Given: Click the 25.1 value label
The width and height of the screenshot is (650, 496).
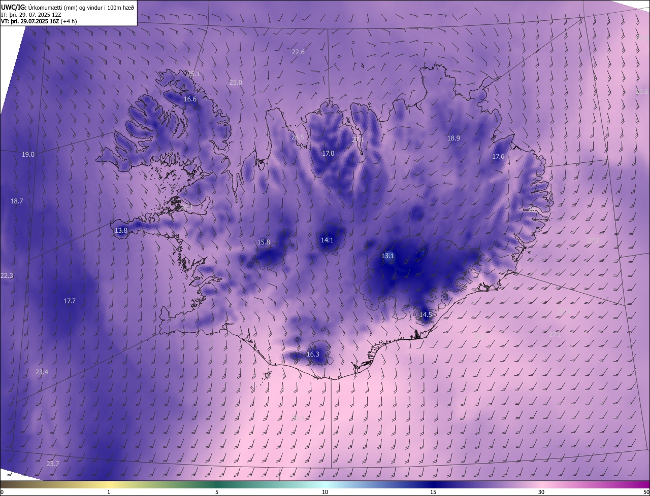Looking at the screenshot, I should [x=193, y=74].
